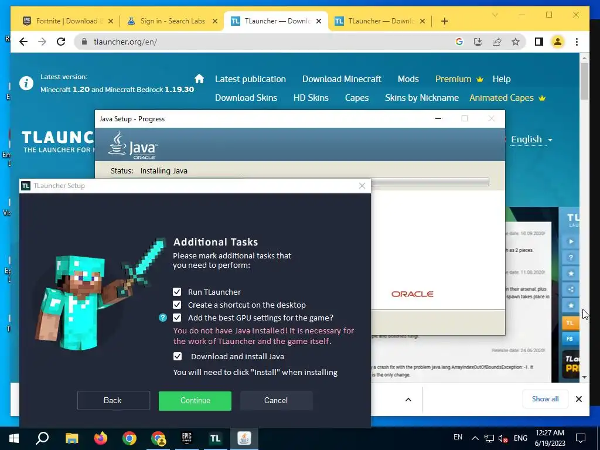Click the orange TL sidebar icon
This screenshot has height=450, width=600.
coord(570,323)
